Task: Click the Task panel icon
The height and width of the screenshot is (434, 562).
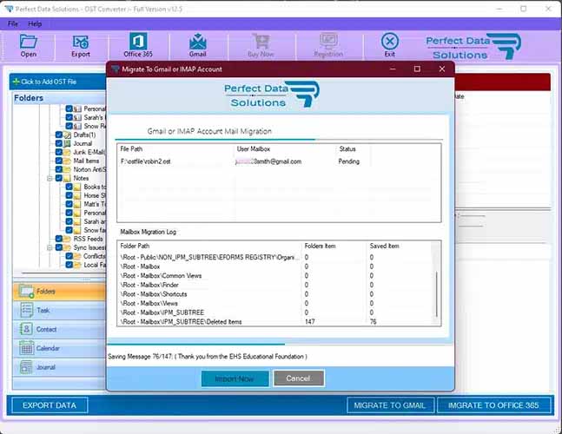Action: point(27,310)
